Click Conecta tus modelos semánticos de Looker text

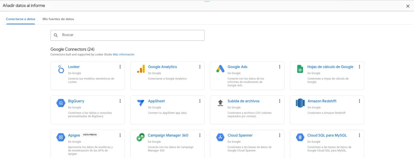[x=91, y=80]
